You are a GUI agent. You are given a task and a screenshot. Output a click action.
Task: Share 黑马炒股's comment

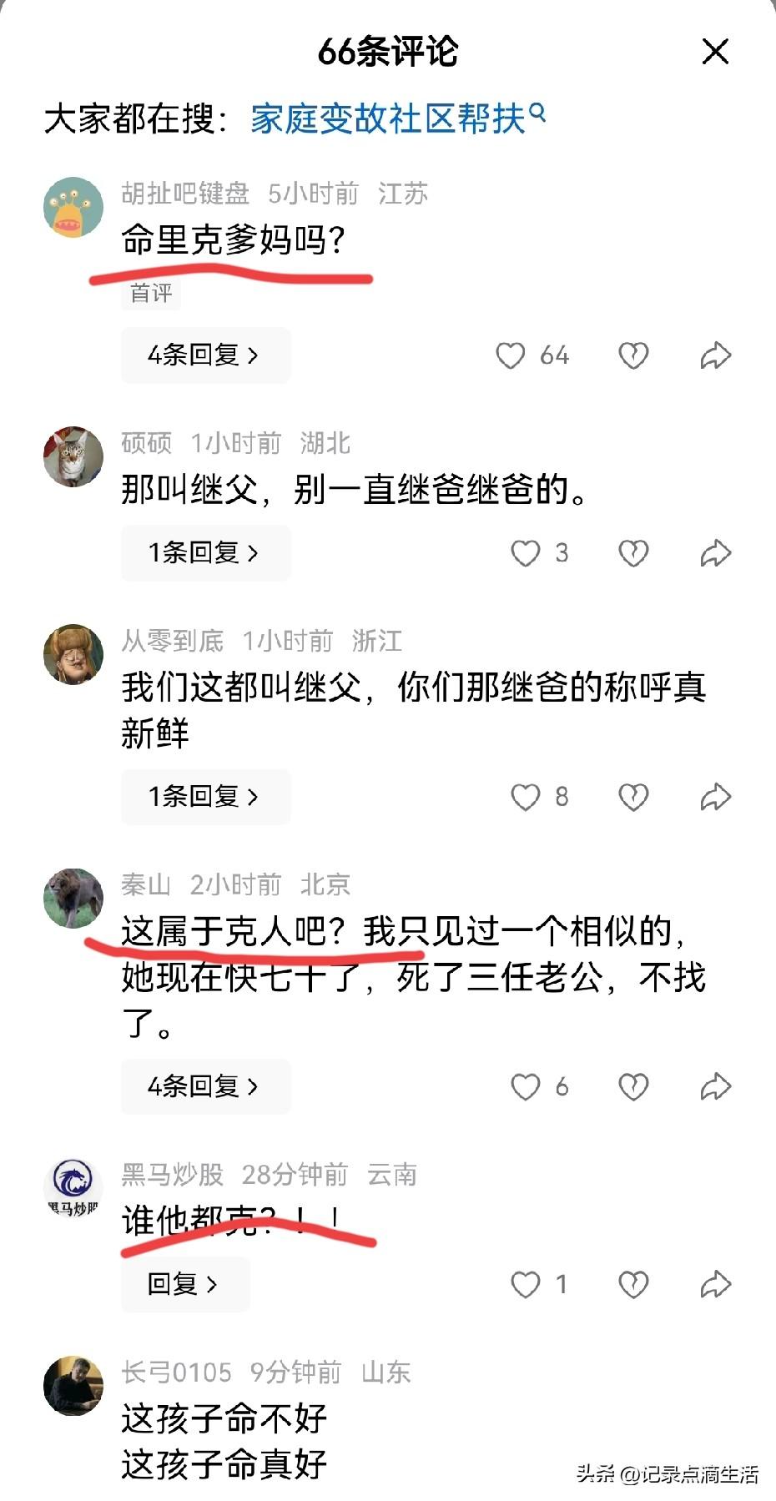tap(715, 1284)
